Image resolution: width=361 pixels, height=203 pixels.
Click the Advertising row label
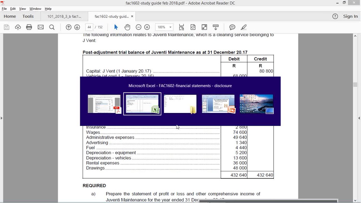click(97, 143)
